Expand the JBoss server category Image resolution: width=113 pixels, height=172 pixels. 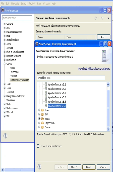(x=39, y=119)
